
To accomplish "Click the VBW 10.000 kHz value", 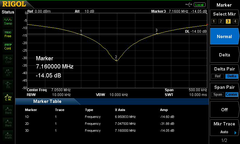I will pyautogui.click(x=118, y=95).
